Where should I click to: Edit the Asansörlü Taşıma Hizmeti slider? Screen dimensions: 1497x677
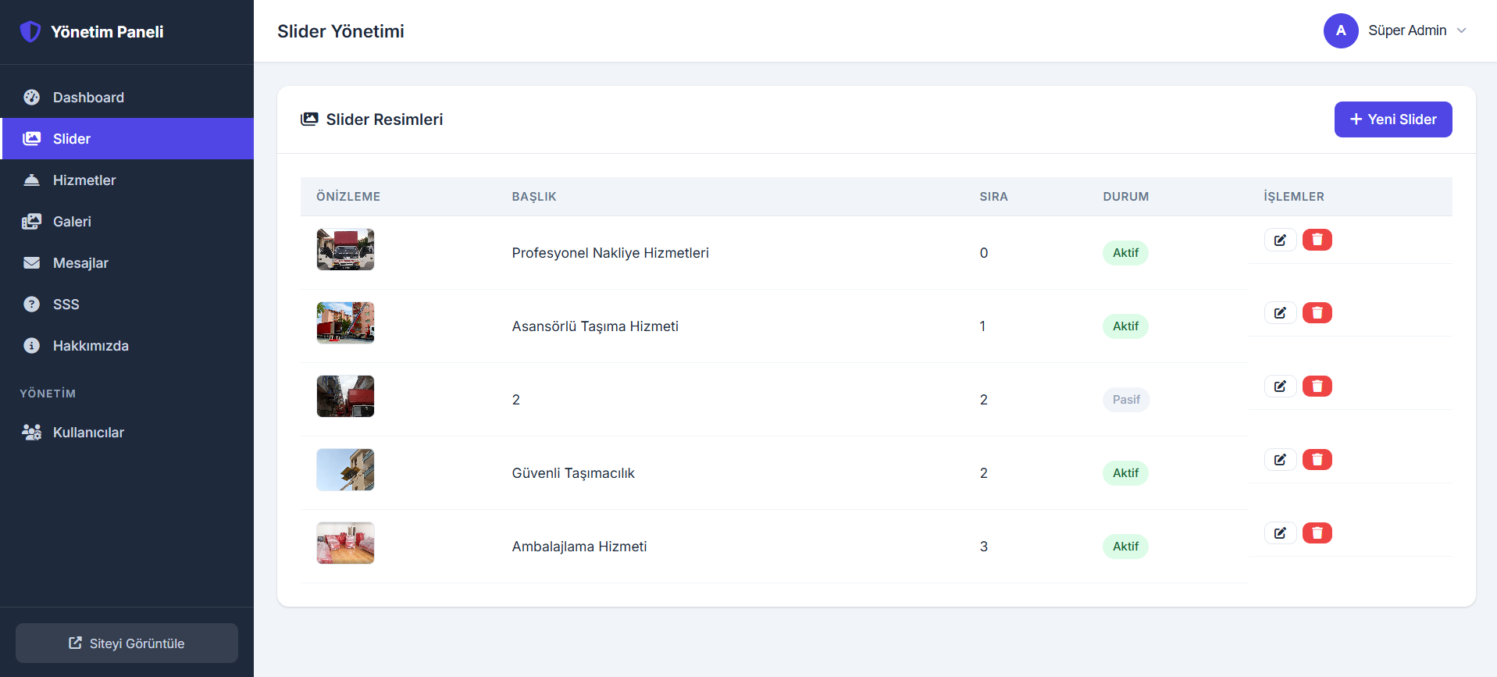1280,313
